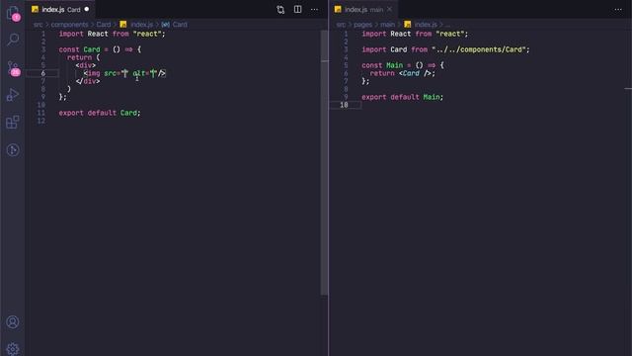Click 'export default Card;' line

[x=100, y=113]
